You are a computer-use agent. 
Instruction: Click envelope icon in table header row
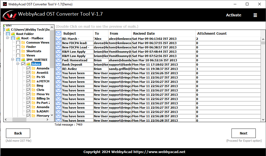pos(58,33)
